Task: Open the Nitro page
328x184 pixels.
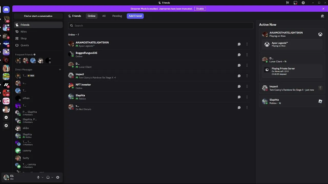Action: coord(38,32)
